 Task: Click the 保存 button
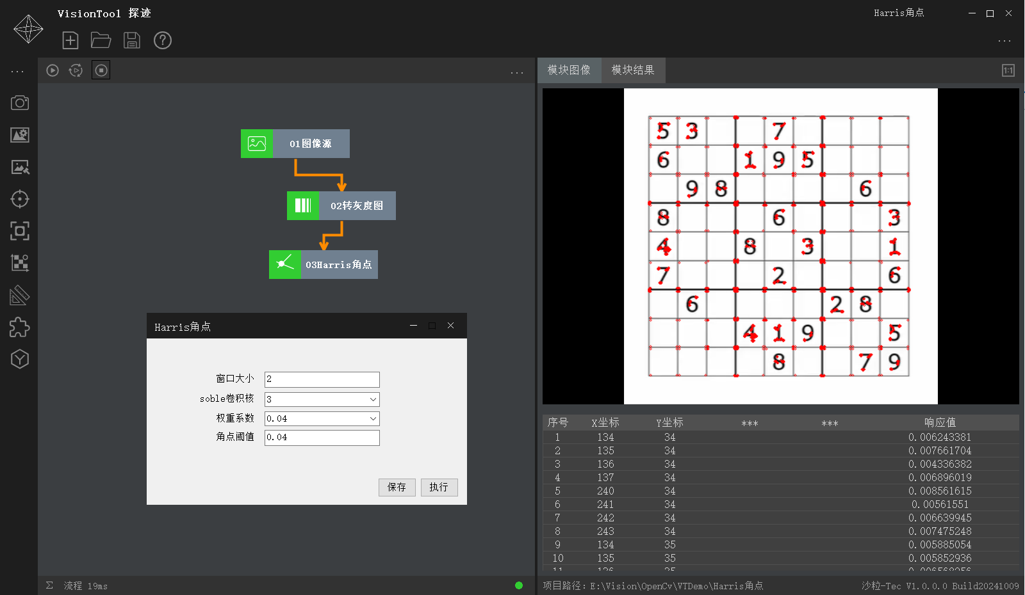pos(397,487)
